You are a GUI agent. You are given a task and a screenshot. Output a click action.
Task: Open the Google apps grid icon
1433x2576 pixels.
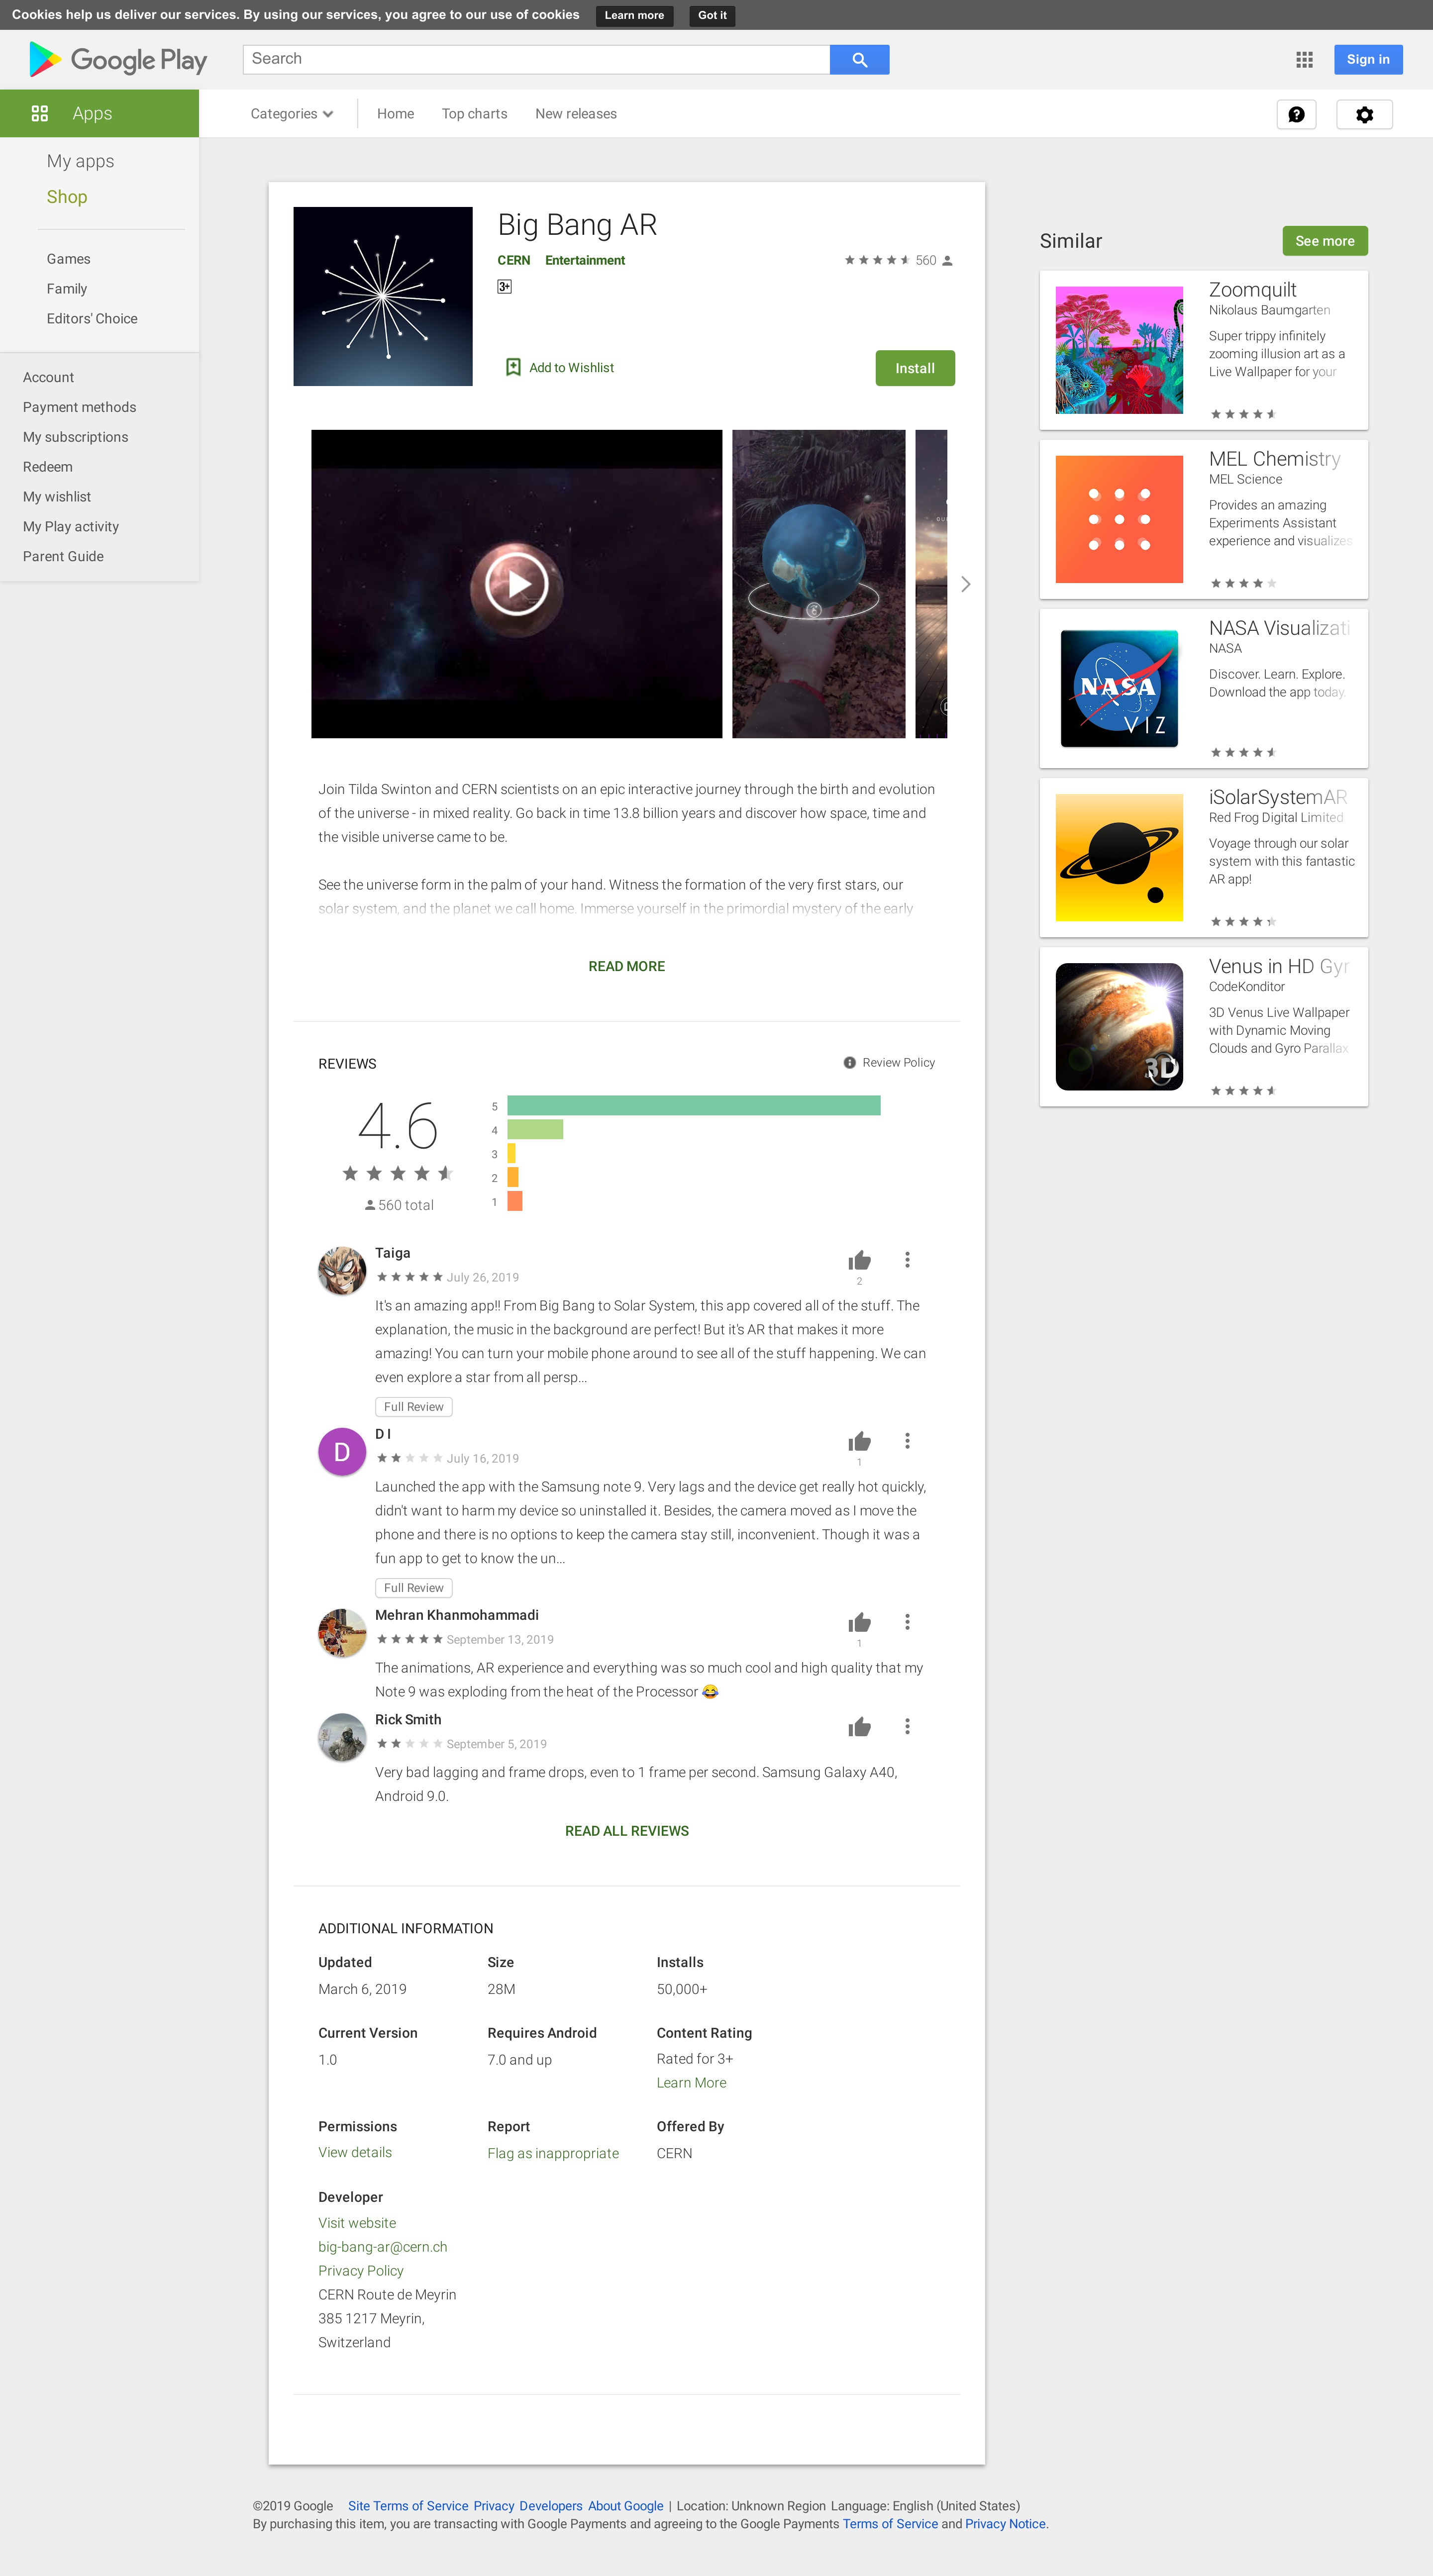coord(1304,60)
